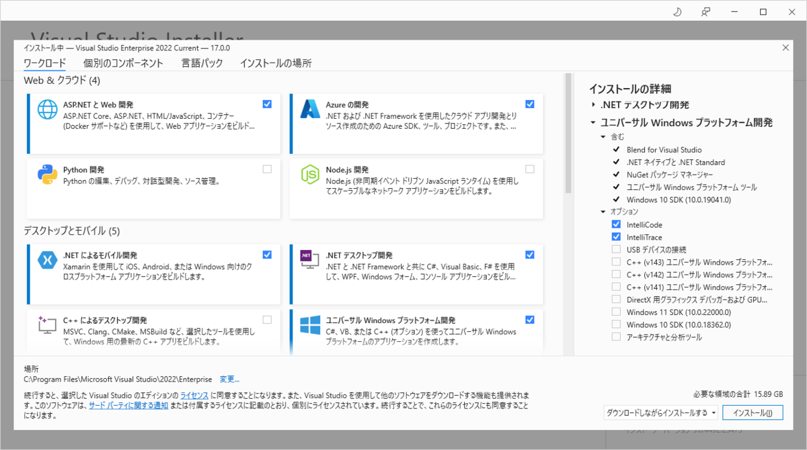Enable アーキテクチャと分析ツール option
807x450 pixels.
616,336
